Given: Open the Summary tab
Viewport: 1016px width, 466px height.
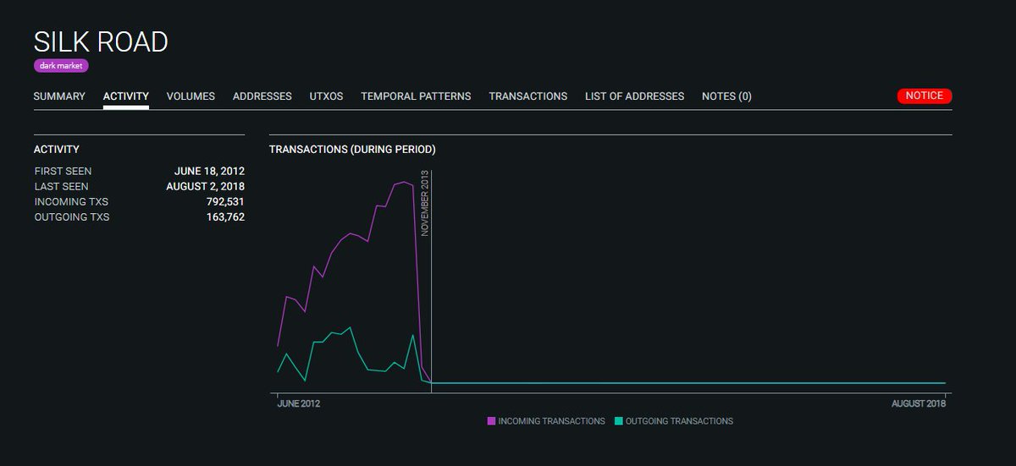Looking at the screenshot, I should [59, 96].
